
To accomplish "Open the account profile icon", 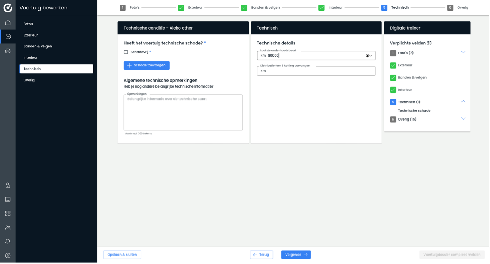I will pyautogui.click(x=8, y=256).
